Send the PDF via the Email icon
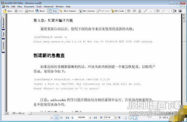Viewport: 187px width, 122px height. (40, 11)
